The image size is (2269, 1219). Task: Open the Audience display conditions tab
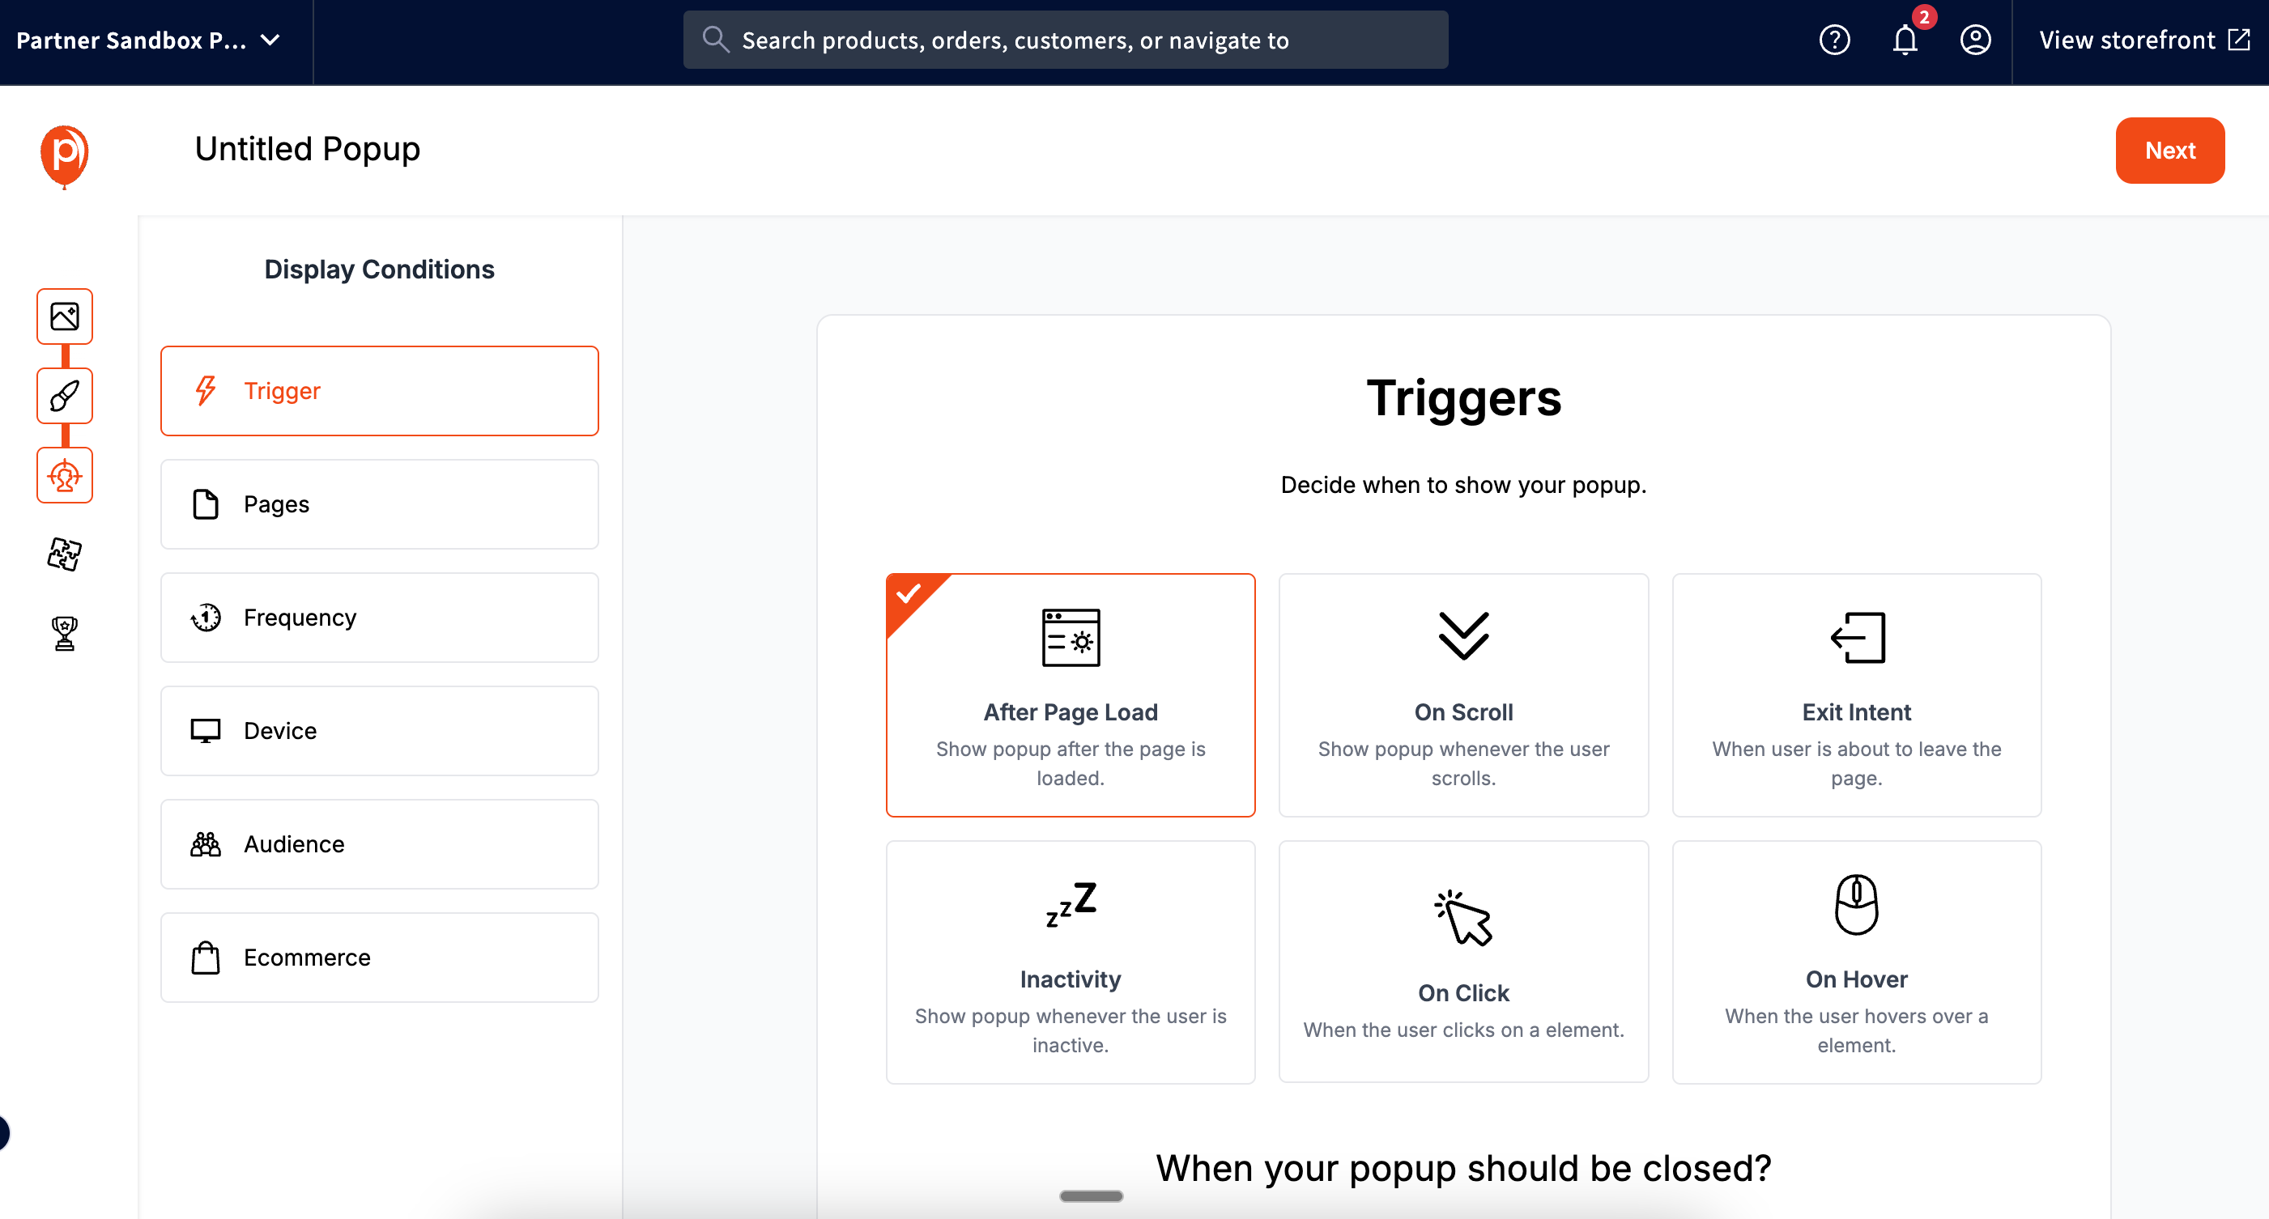(x=379, y=843)
